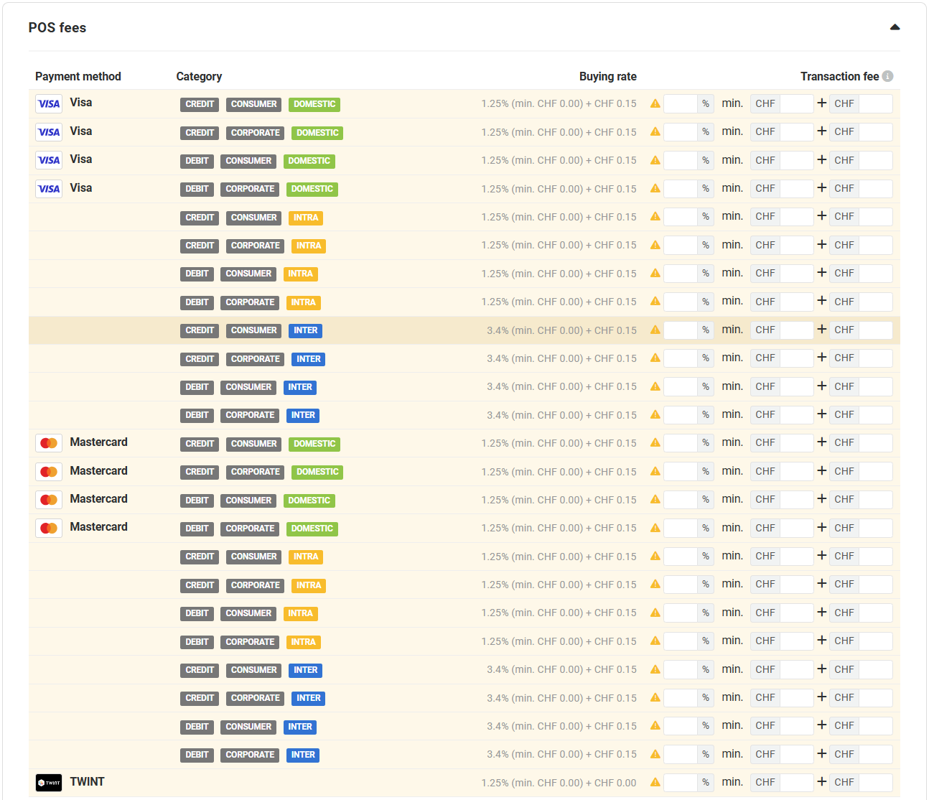Image resolution: width=929 pixels, height=800 pixels.
Task: Click Visa logo in Credit Consumer Domestic row
Action: [x=49, y=103]
